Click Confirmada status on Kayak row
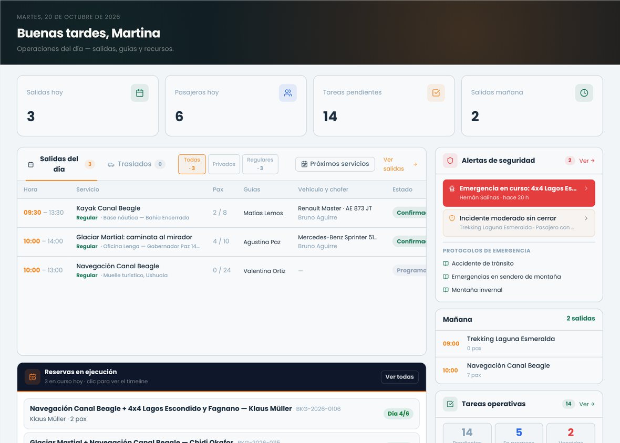Viewport: 620px width, 443px height. coord(409,213)
